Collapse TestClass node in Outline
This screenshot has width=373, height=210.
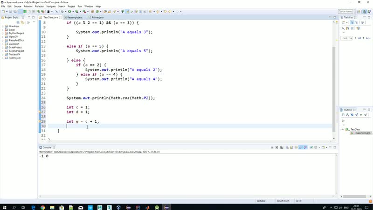click(343, 130)
